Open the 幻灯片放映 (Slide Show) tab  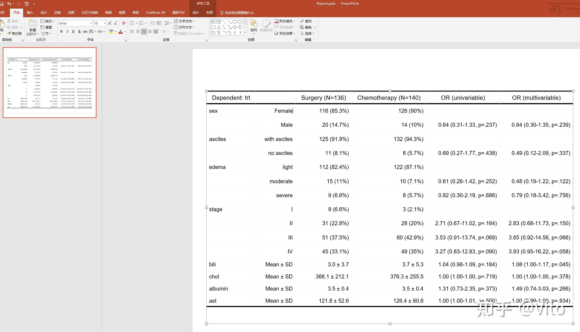point(90,13)
